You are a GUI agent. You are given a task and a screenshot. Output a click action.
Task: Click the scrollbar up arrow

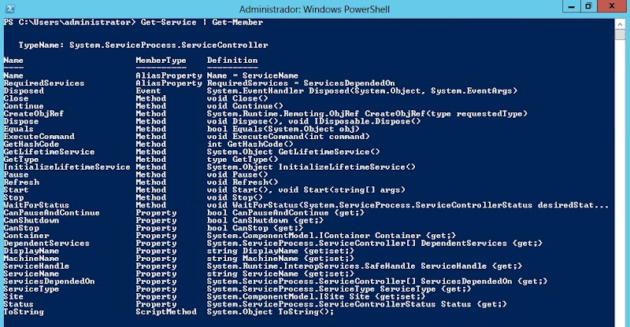click(620, 24)
